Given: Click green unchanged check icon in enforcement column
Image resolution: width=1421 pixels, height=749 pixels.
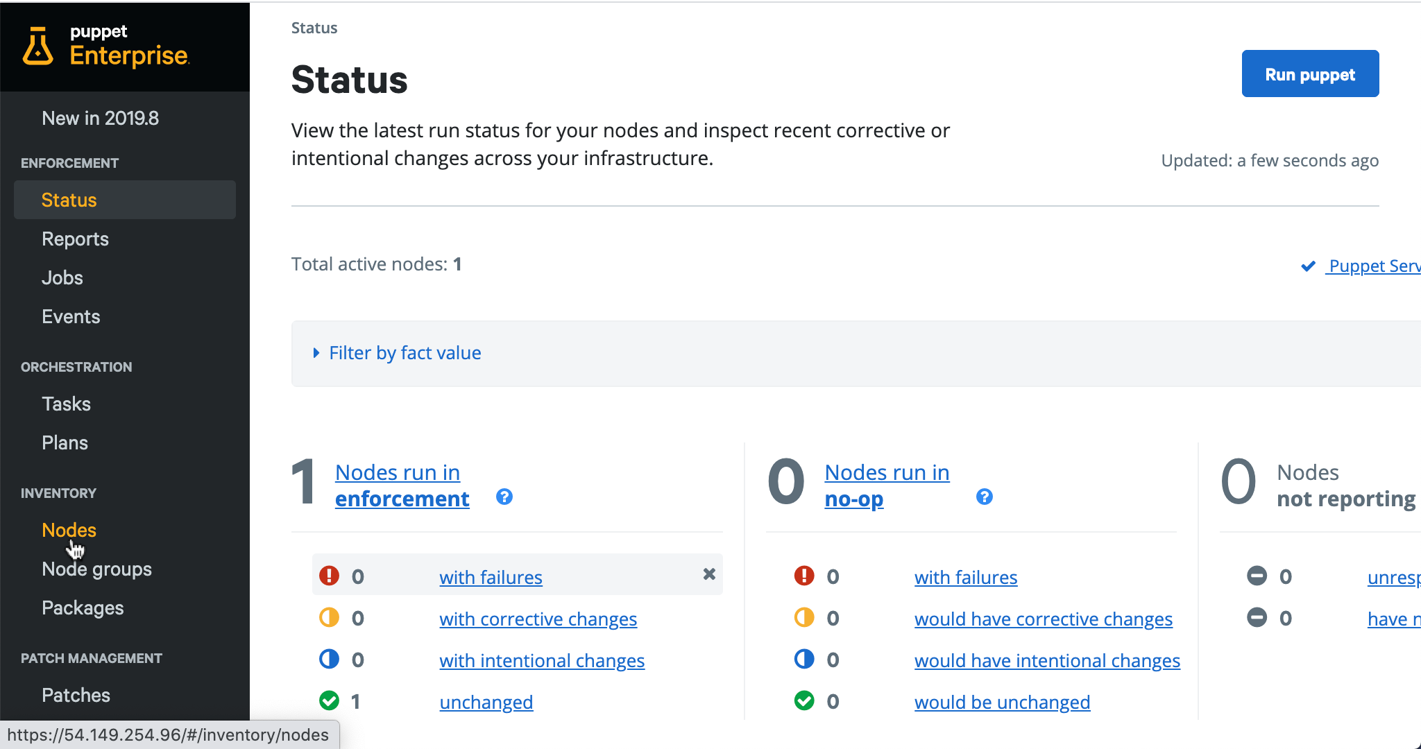Looking at the screenshot, I should point(329,700).
